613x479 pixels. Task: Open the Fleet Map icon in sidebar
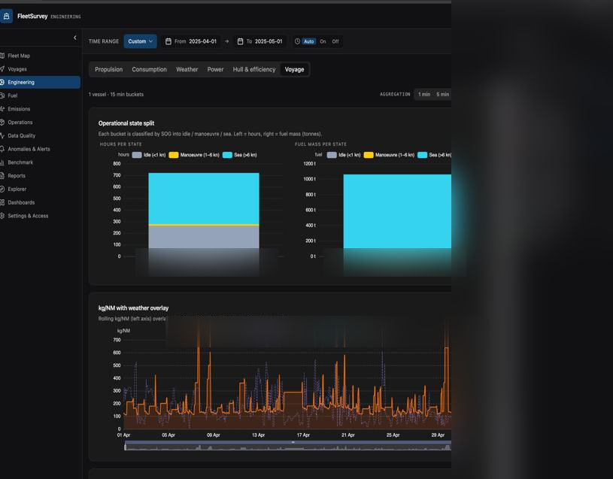(2, 56)
